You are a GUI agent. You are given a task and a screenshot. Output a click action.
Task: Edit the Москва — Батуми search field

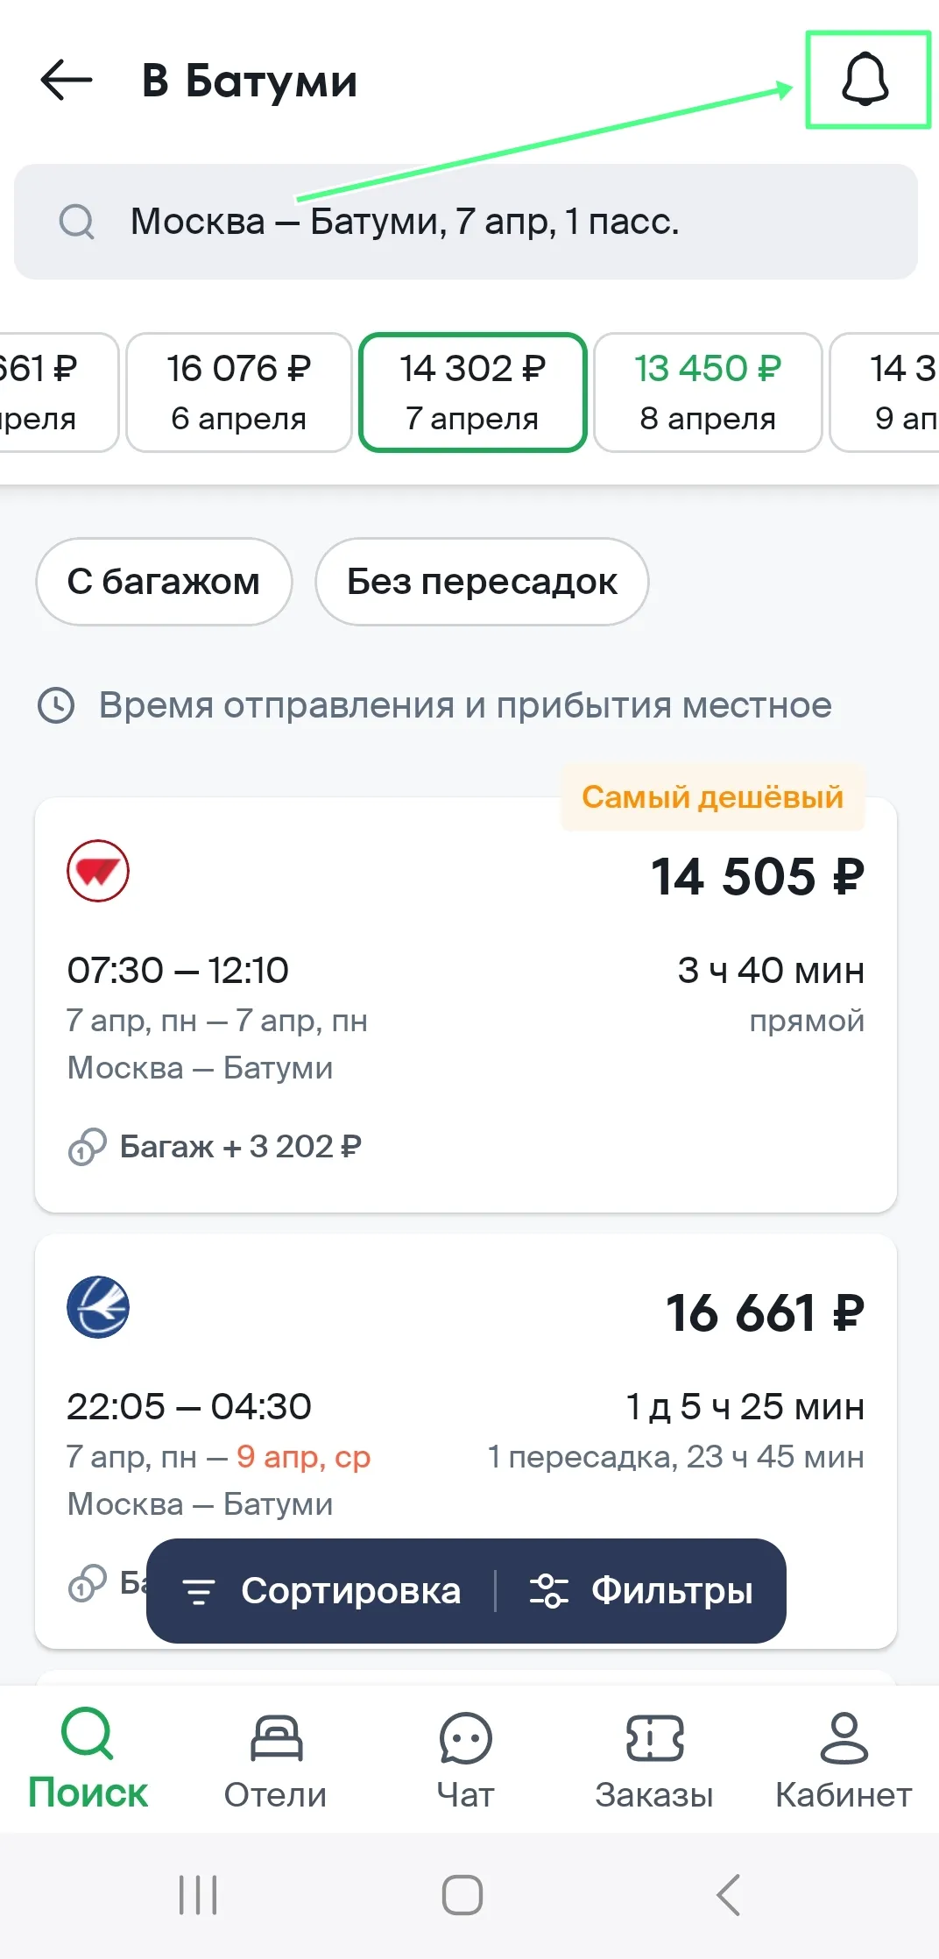pos(466,222)
